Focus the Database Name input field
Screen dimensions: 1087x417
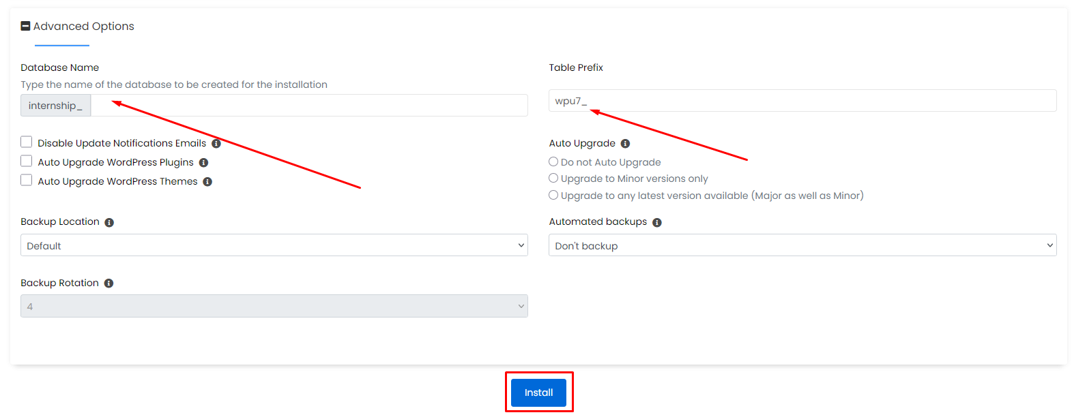[x=309, y=106]
